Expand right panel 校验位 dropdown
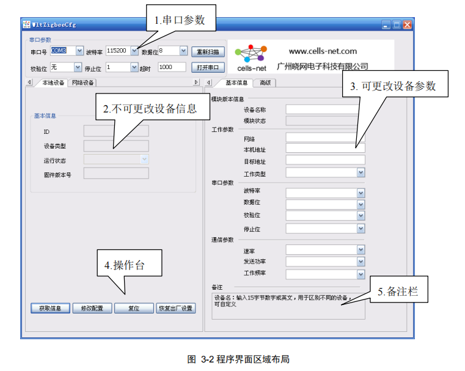Image resolution: width=465 pixels, height=371 pixels. [361, 216]
